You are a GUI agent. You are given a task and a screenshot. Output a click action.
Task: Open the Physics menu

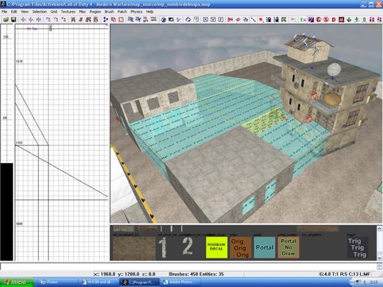coord(137,11)
